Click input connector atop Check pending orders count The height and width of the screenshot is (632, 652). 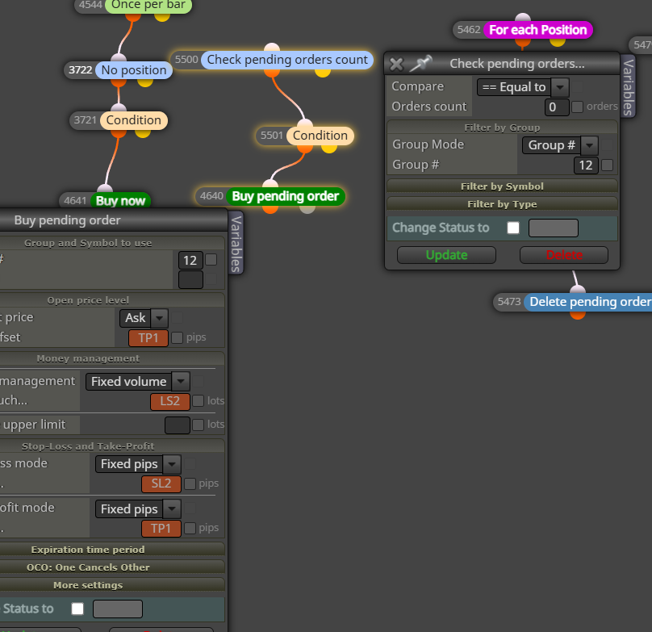coord(272,47)
